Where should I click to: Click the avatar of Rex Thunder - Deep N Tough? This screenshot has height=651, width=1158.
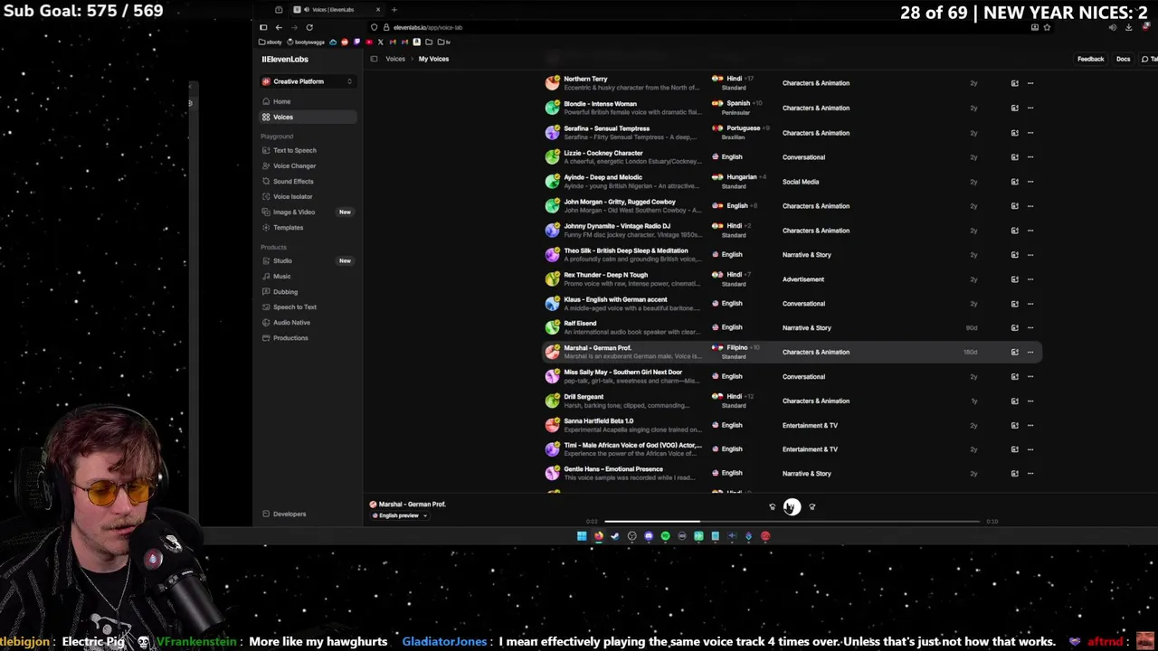(552, 279)
